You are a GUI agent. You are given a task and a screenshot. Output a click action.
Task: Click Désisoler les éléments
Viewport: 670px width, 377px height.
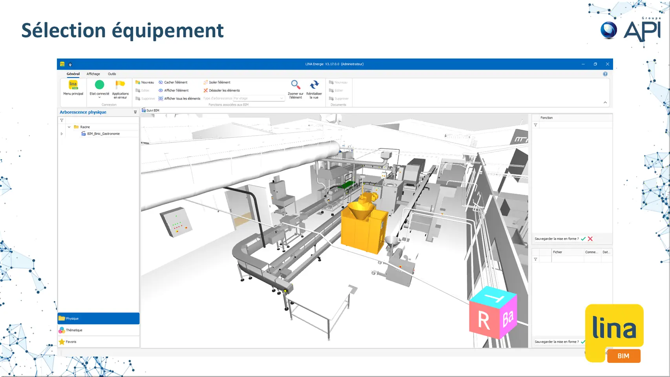pos(221,90)
